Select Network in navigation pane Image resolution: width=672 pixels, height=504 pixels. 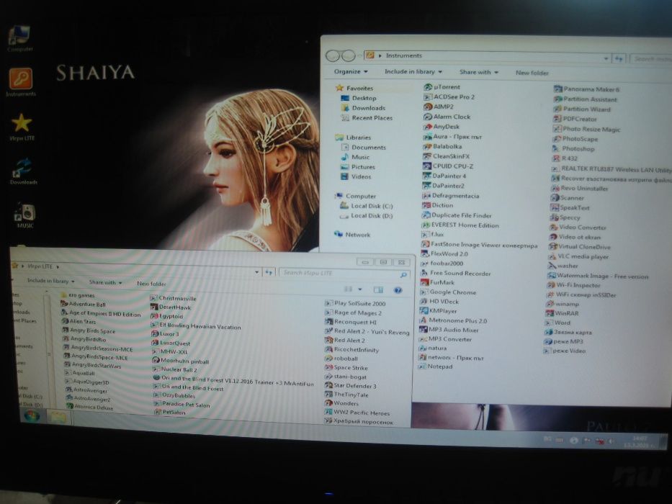click(352, 235)
